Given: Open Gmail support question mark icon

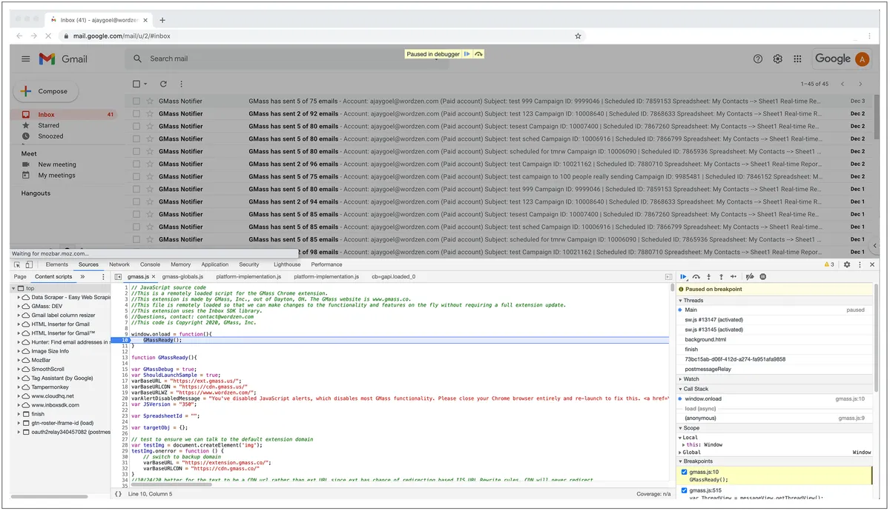Looking at the screenshot, I should pyautogui.click(x=758, y=59).
